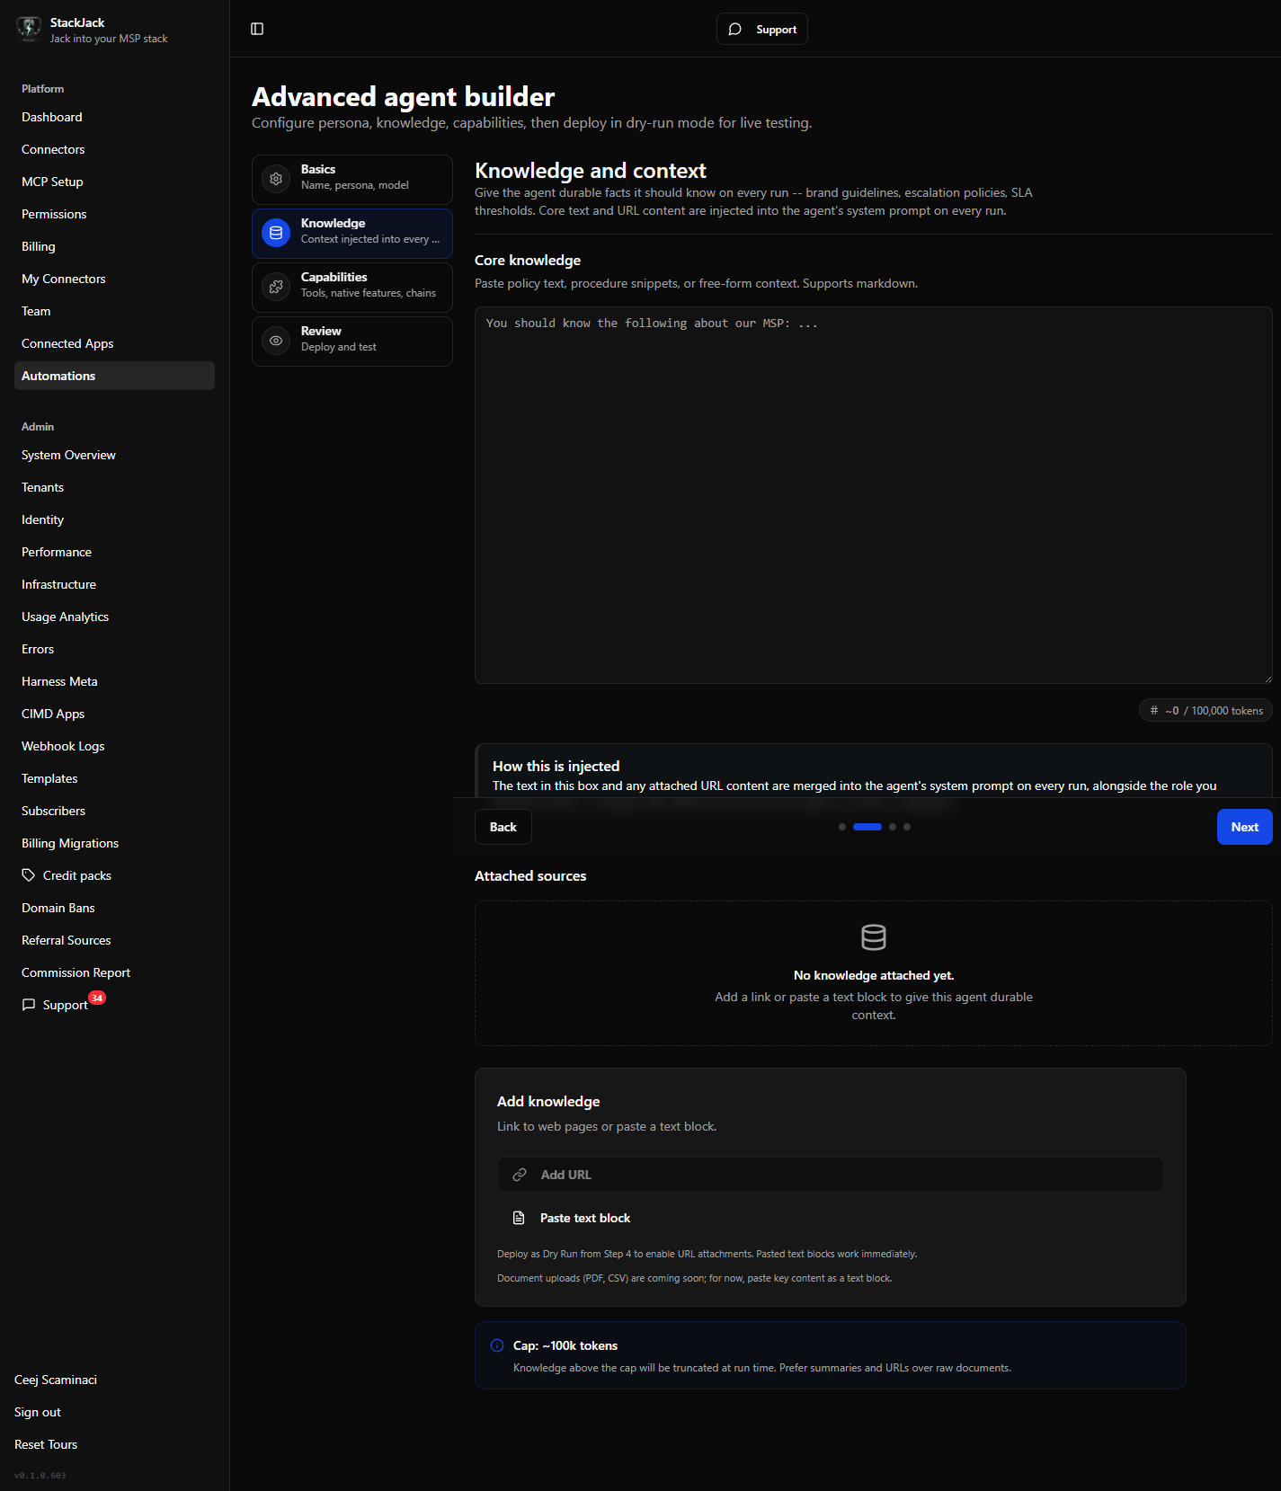Select Automations in sidebar
This screenshot has width=1281, height=1491.
pos(114,376)
